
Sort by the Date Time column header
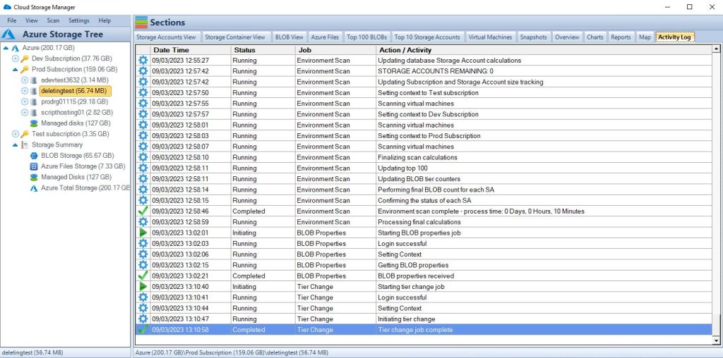click(x=191, y=50)
